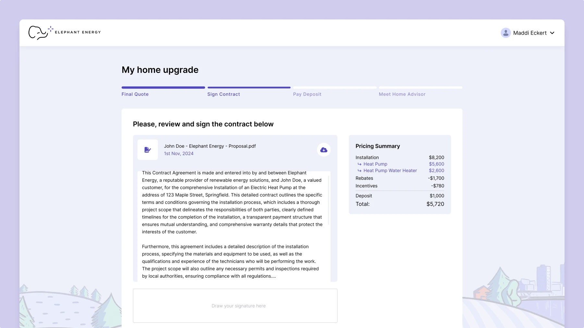
Task: Click the Elephant Energy logo
Action: [x=65, y=32]
